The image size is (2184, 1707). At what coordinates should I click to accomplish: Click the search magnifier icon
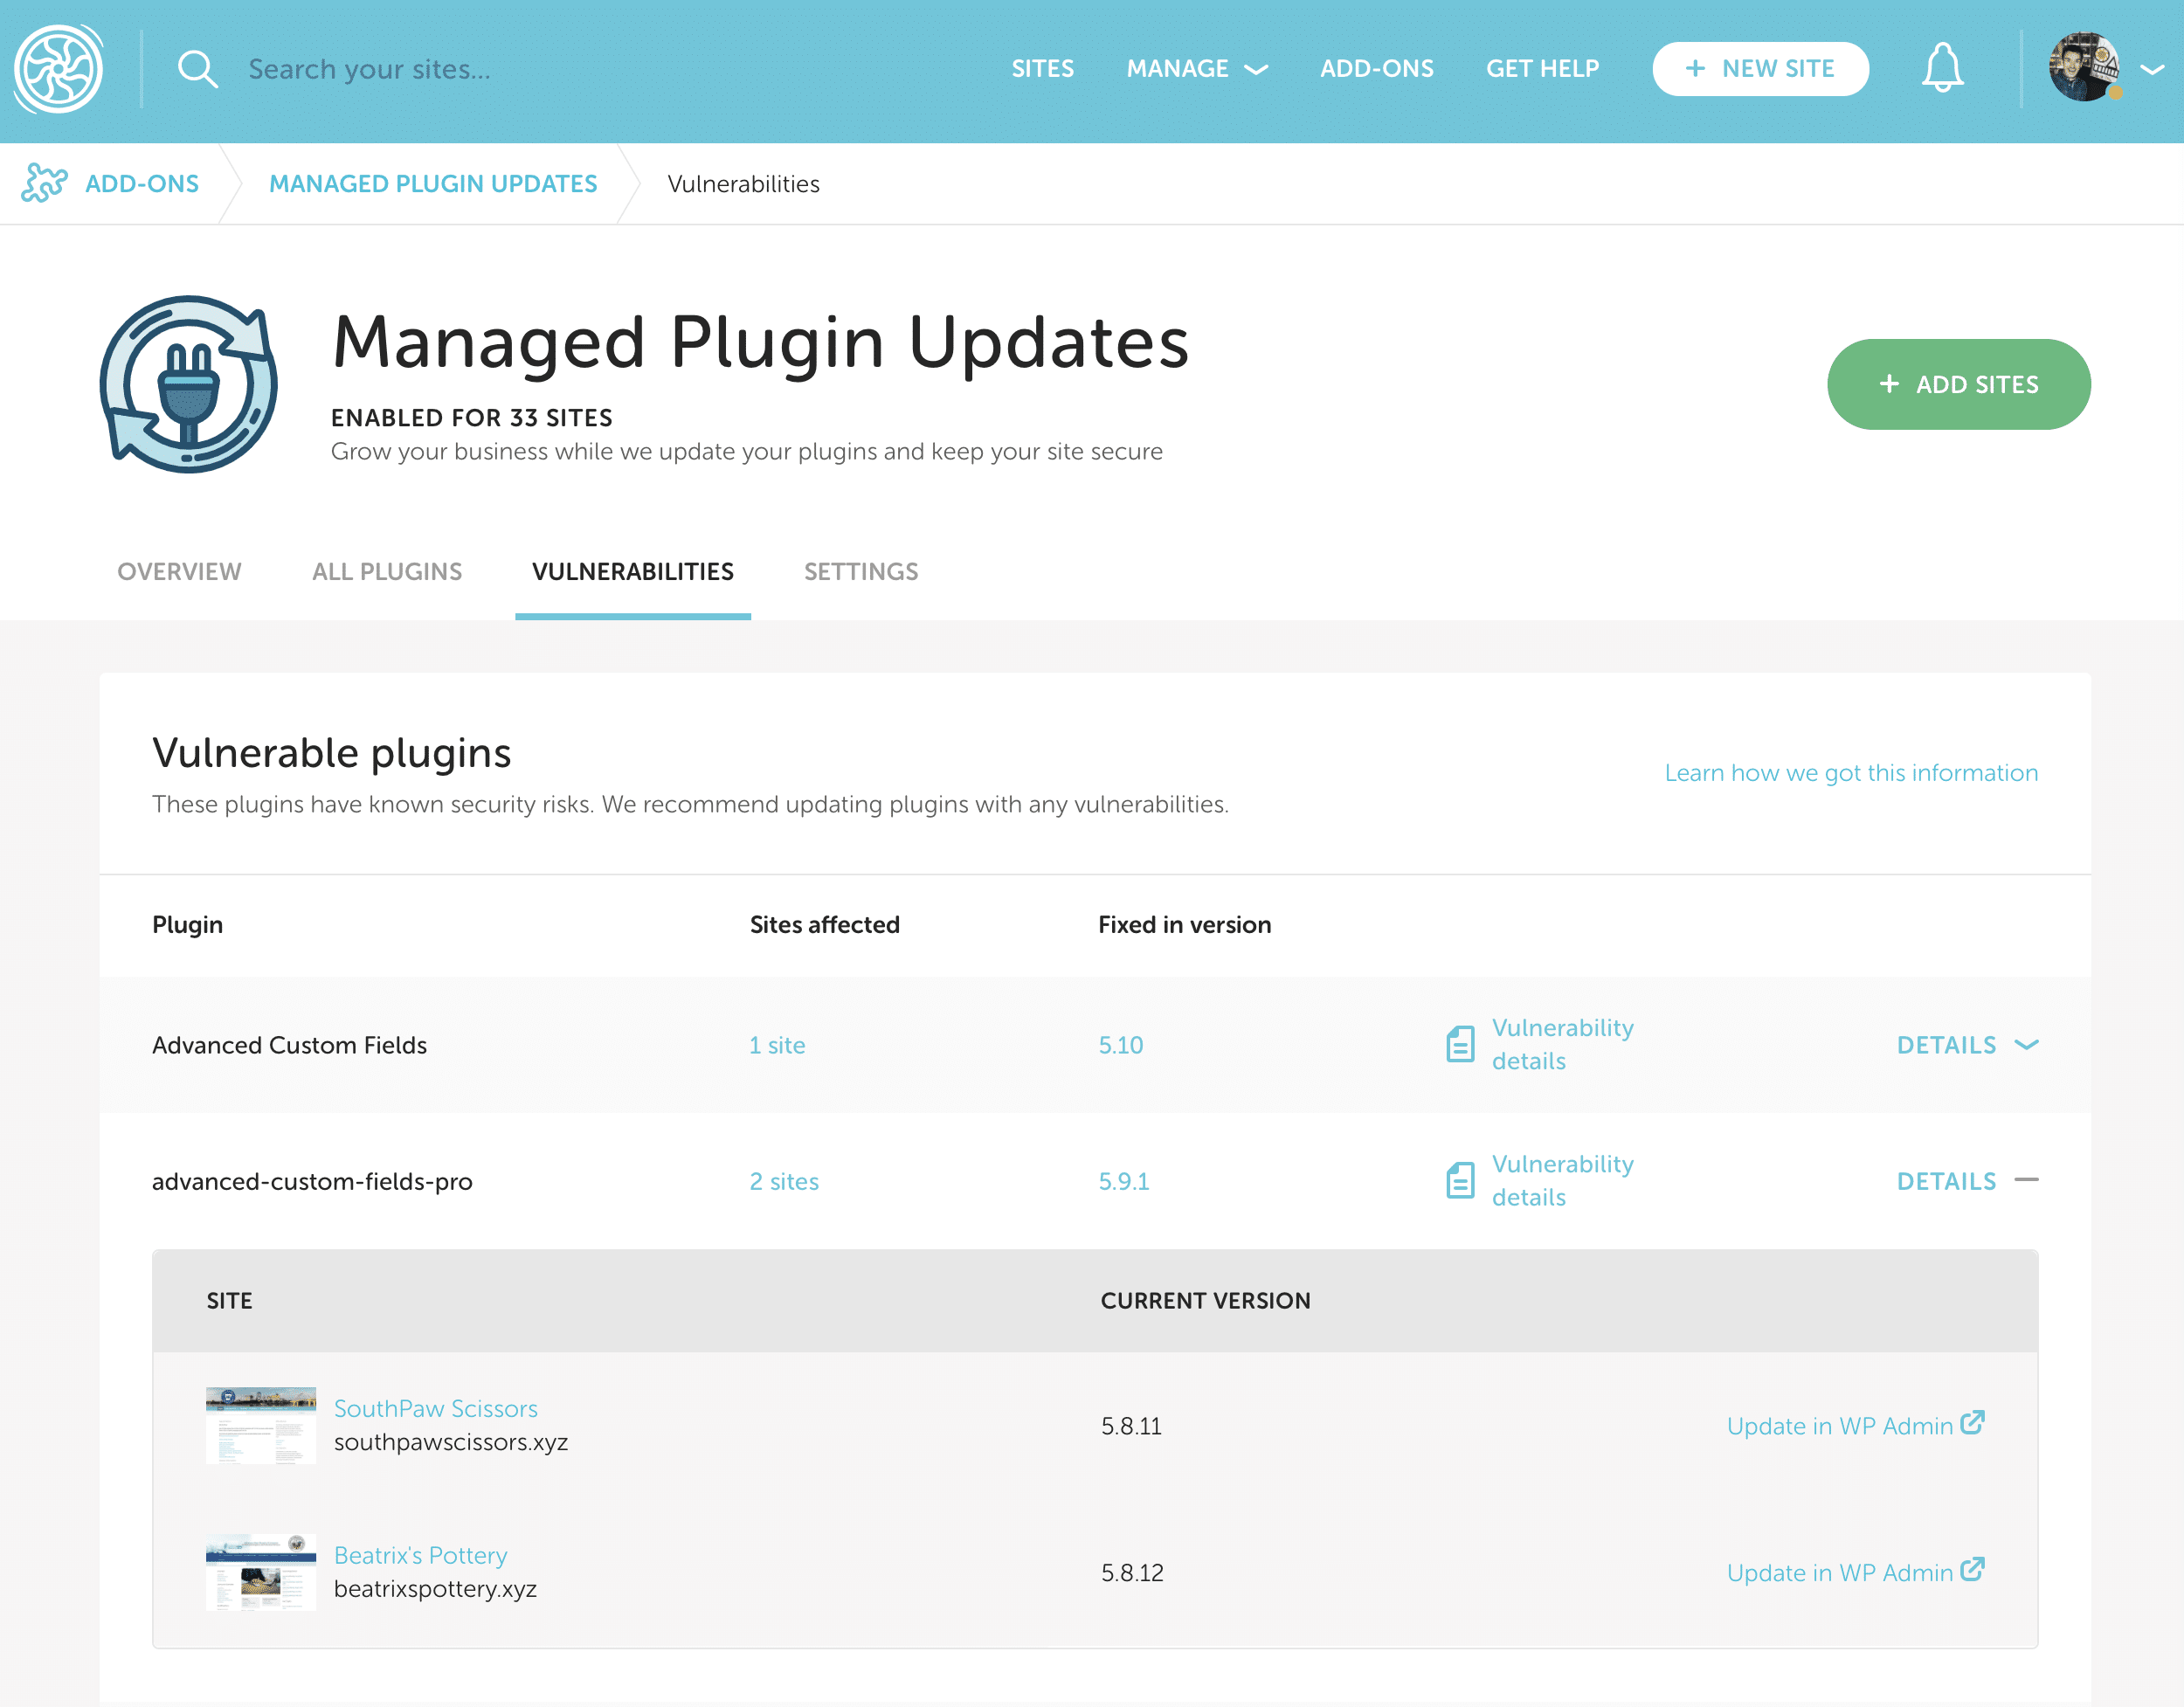(x=197, y=69)
